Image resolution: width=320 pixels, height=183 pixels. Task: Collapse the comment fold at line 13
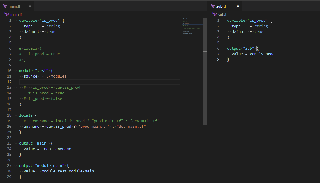click(16, 88)
